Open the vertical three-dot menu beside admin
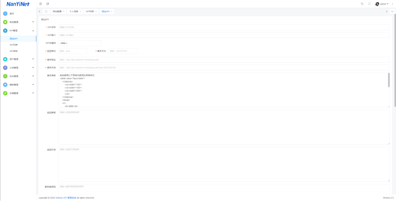 point(393,4)
